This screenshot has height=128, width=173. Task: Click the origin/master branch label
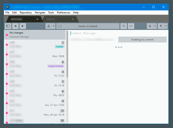coord(56,66)
